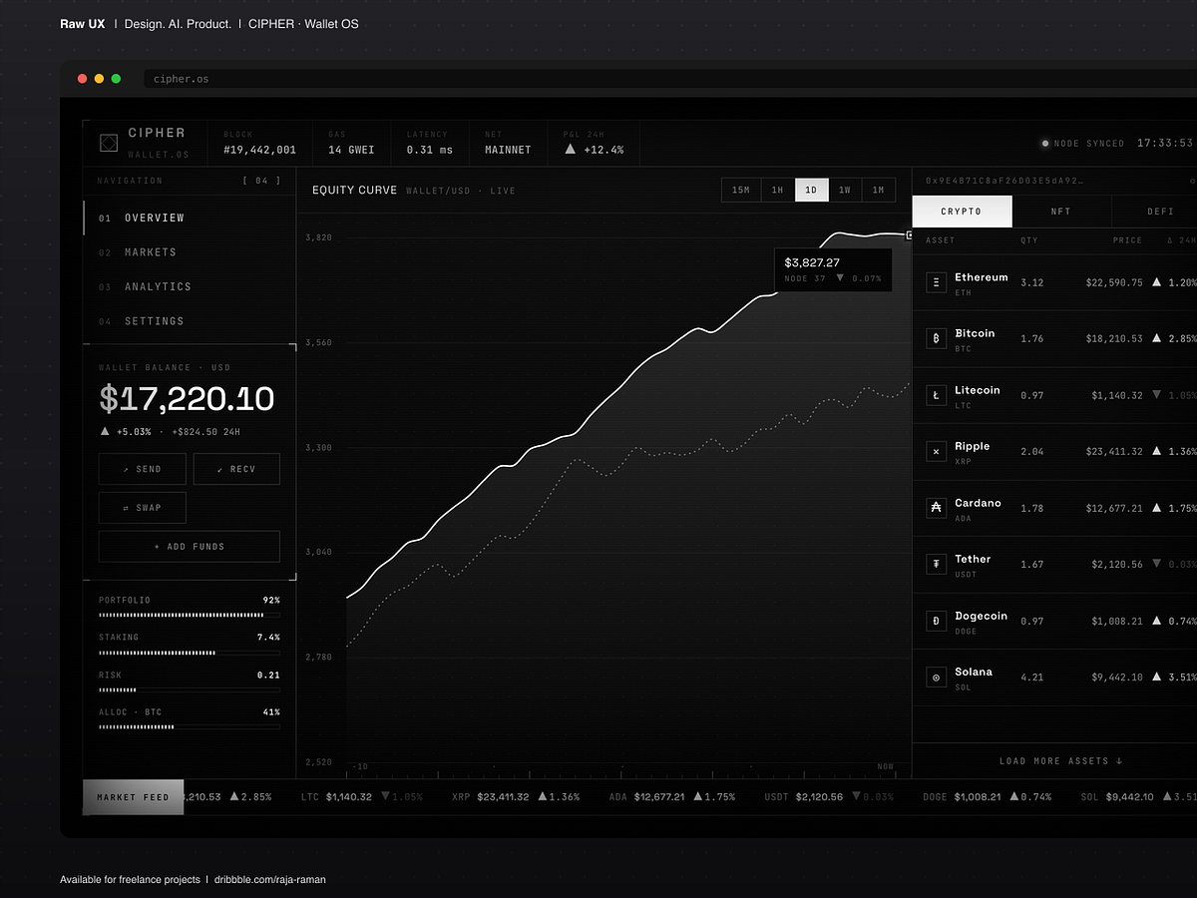
Task: Click the Staking 7.4% progress bar
Action: coord(190,653)
